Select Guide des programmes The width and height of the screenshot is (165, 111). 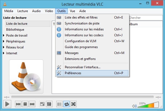click(92, 47)
